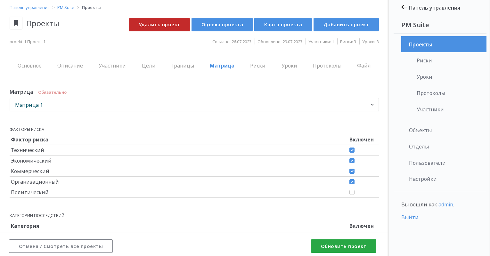This screenshot has height=256, width=490.
Task: Click the Уроки: 3 counter
Action: pyautogui.click(x=371, y=42)
